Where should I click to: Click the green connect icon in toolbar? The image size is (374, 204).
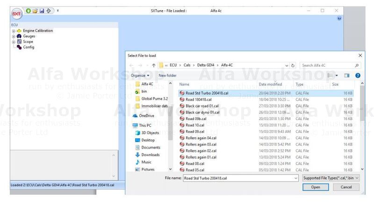(x=28, y=10)
